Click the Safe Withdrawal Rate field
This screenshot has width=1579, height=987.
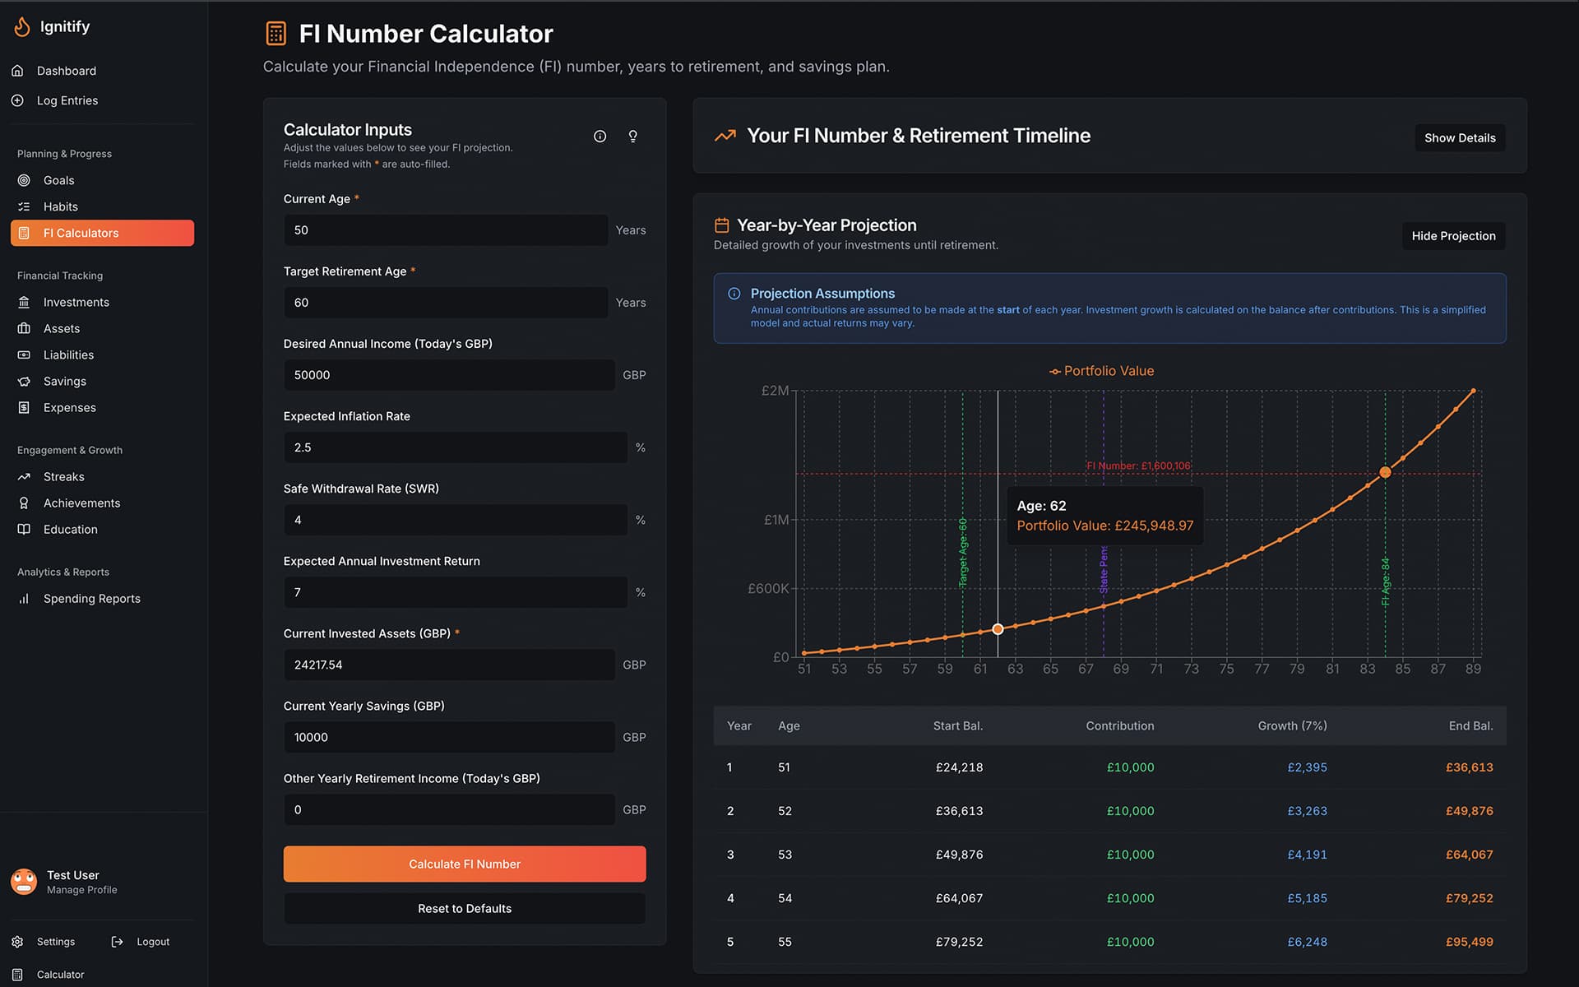(x=456, y=520)
